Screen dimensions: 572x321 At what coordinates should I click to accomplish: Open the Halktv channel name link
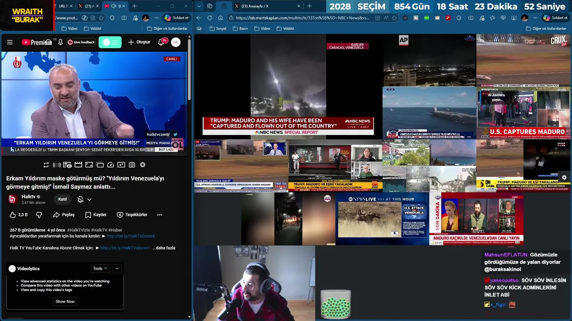(29, 197)
